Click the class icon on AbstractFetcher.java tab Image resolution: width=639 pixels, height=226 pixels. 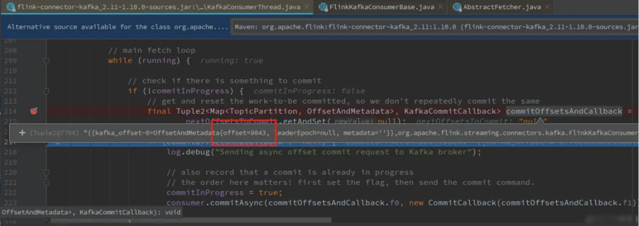(x=457, y=7)
